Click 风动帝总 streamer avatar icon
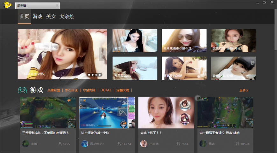The width and height of the screenshot is (277, 153). pos(85,144)
